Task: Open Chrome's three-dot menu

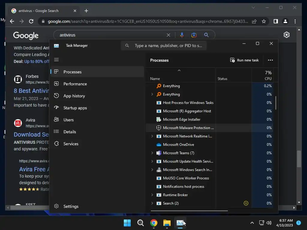Action: click(295, 21)
